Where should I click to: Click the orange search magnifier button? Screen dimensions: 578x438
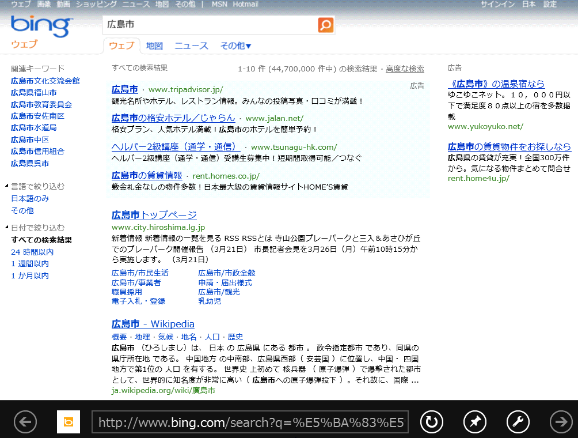[x=325, y=25]
